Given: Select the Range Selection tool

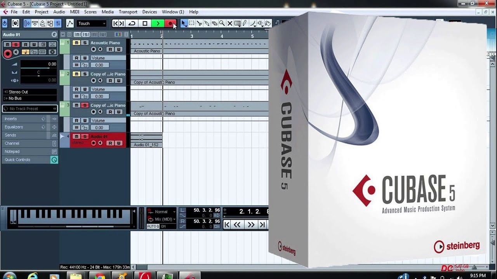Looking at the screenshot, I should 191,24.
